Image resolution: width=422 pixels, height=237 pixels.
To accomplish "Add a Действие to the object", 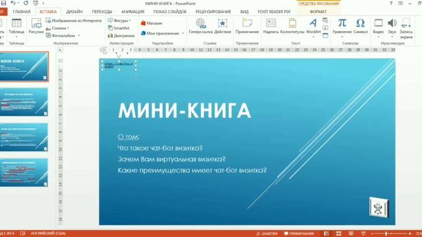I will pyautogui.click(x=223, y=26).
